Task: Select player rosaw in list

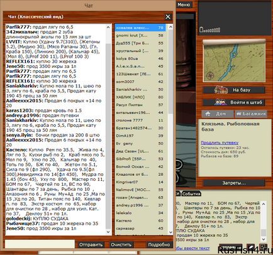Action: point(140,197)
